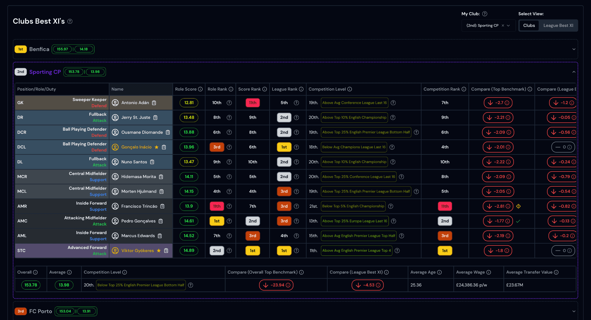Click help icon beside Above Top 25% Europa League
Image resolution: width=591 pixels, height=320 pixels.
pyautogui.click(x=394, y=221)
